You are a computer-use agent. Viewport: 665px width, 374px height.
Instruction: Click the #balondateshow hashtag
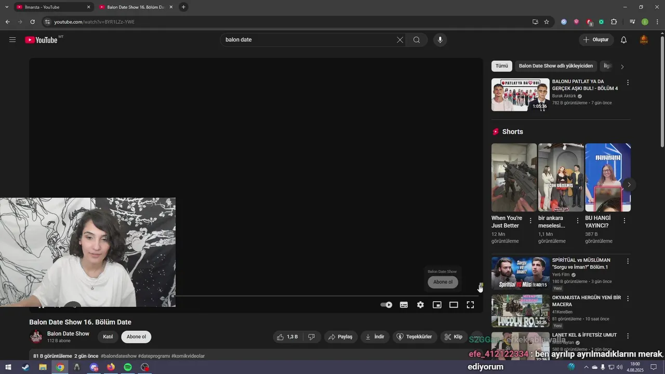point(119,356)
